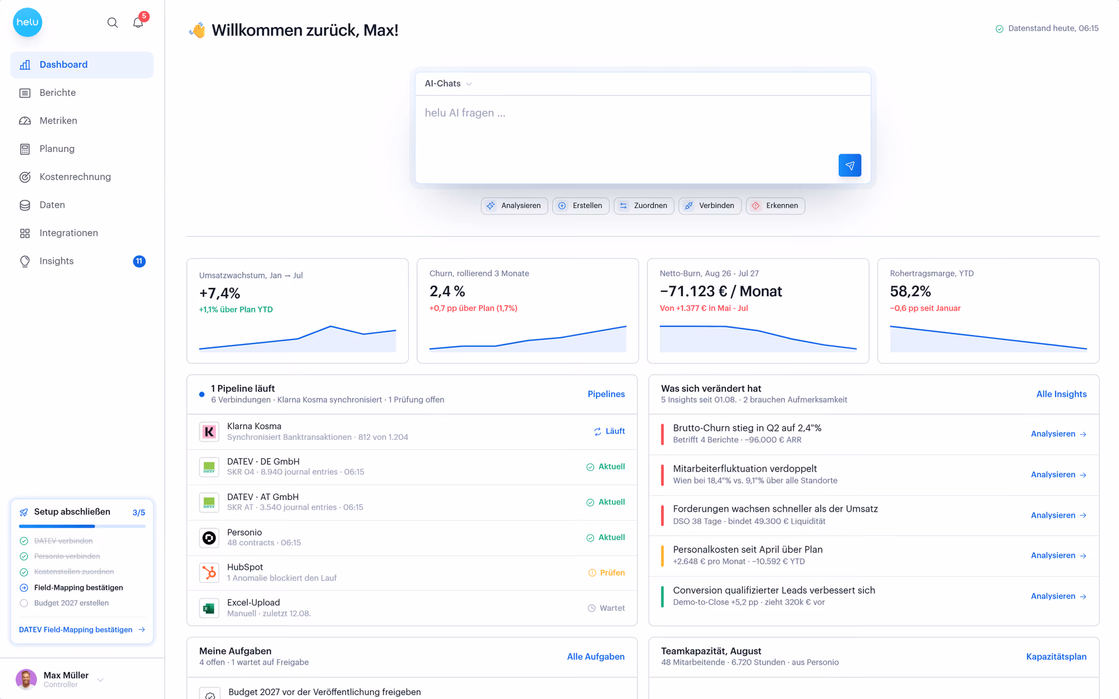Open Metriken in the sidebar
Screen dimensions: 1119x699
point(82,121)
